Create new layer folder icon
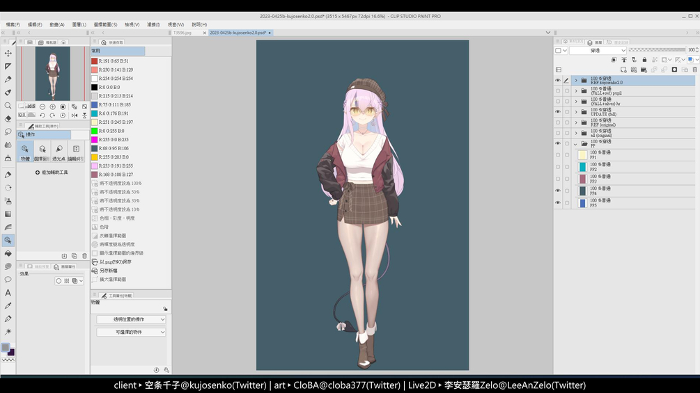 [x=644, y=70]
